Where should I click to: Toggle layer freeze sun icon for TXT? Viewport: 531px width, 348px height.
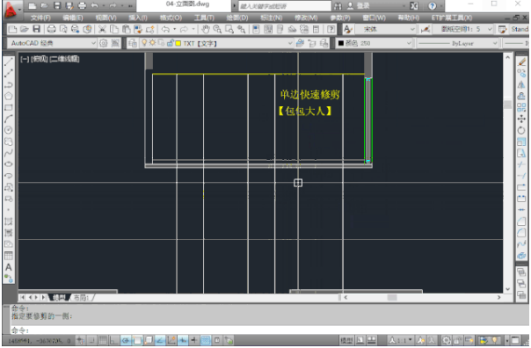click(x=152, y=43)
